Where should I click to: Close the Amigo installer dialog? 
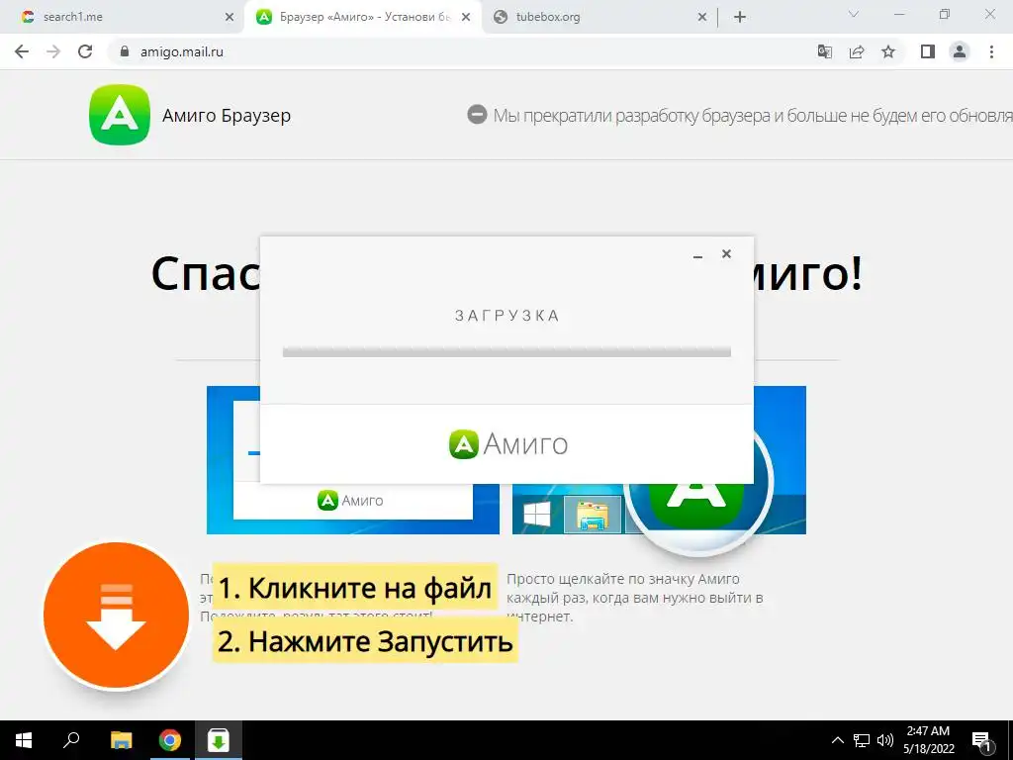726,254
